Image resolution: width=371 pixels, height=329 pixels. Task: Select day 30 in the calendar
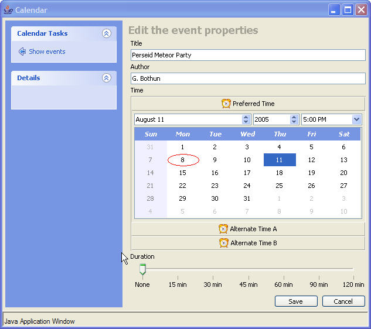pyautogui.click(x=215, y=198)
